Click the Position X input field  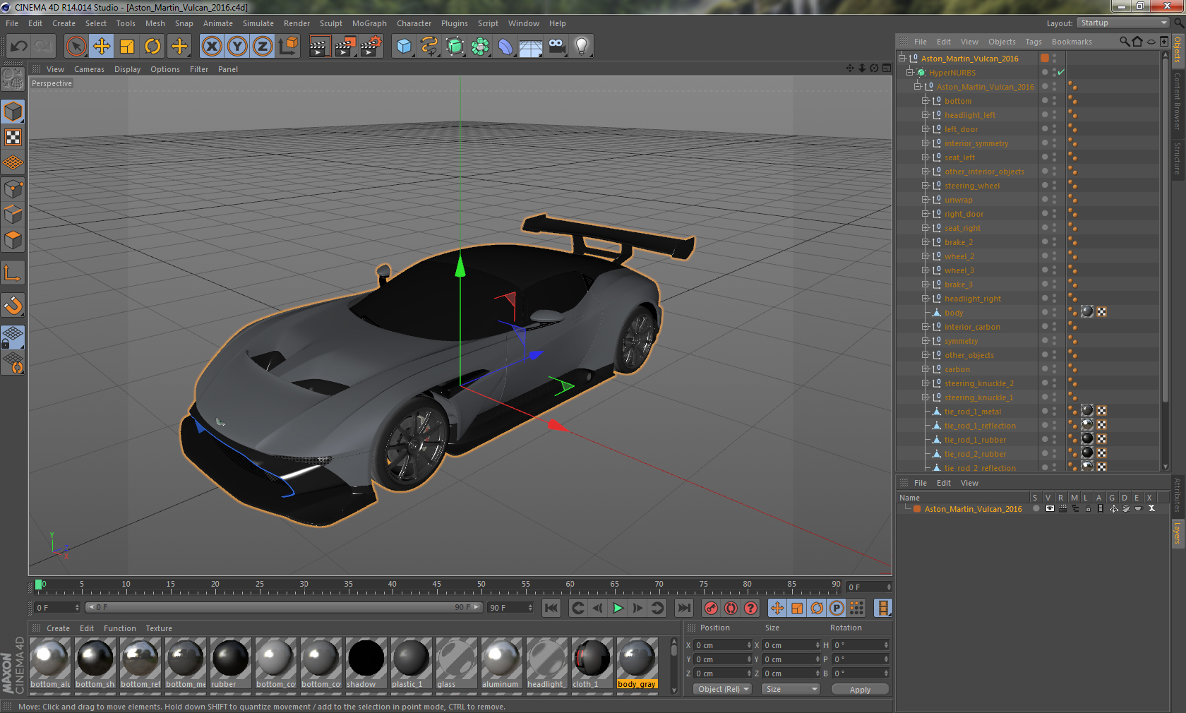pyautogui.click(x=723, y=645)
